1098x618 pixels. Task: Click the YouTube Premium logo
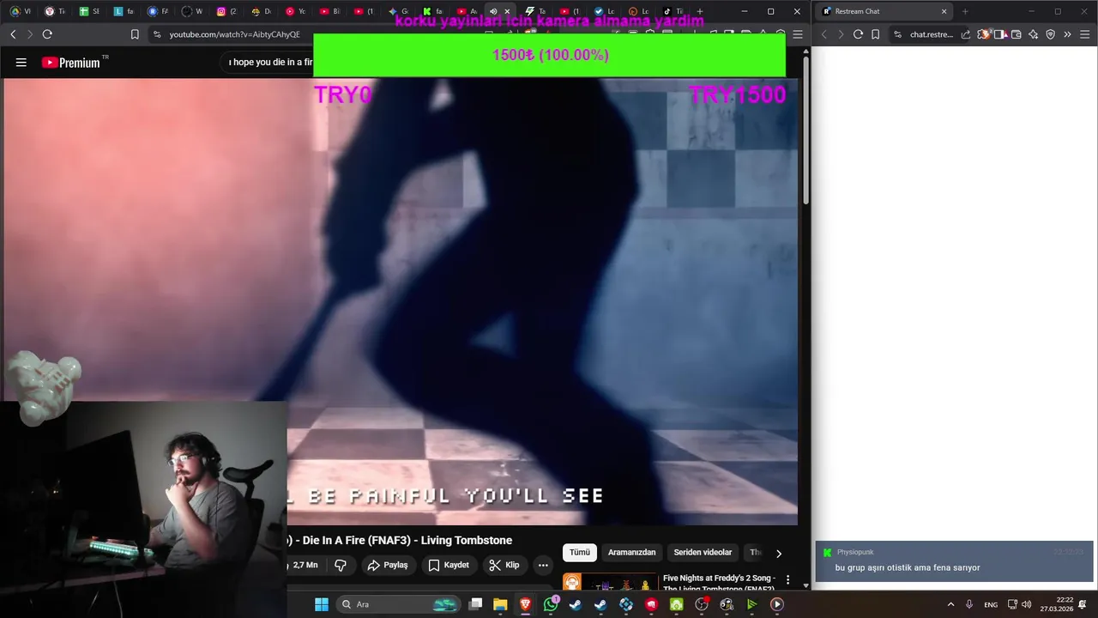(70, 63)
